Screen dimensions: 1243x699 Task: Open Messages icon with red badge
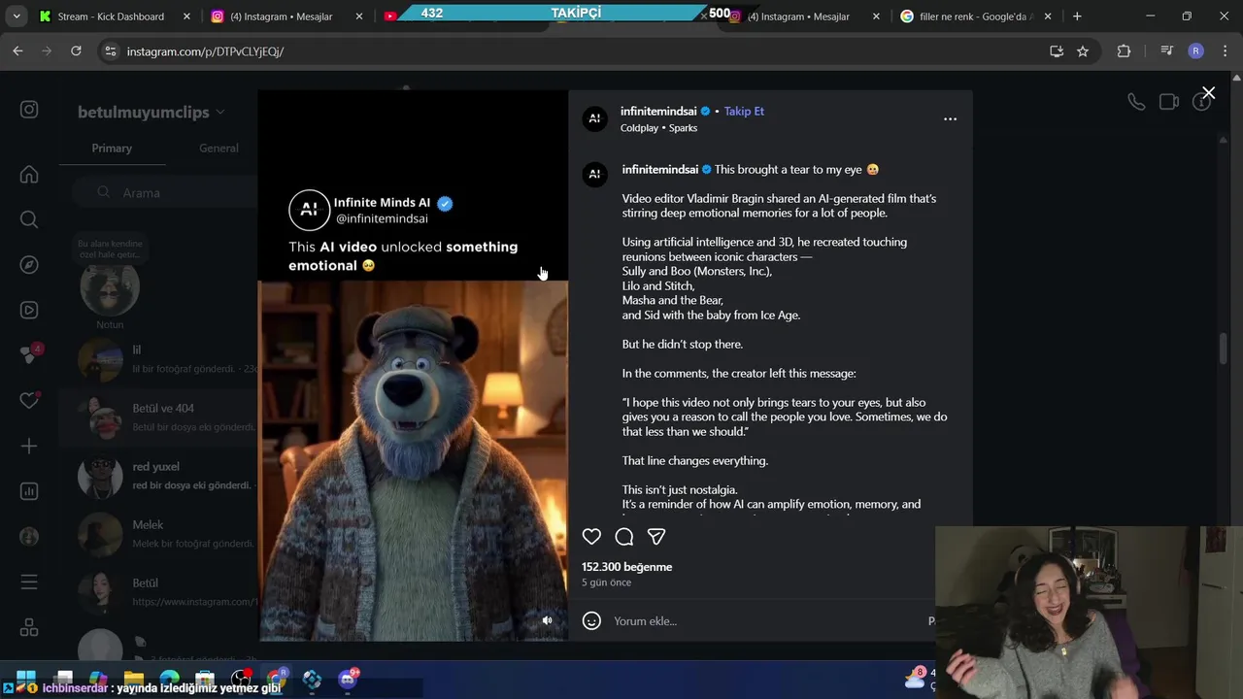[x=29, y=354]
